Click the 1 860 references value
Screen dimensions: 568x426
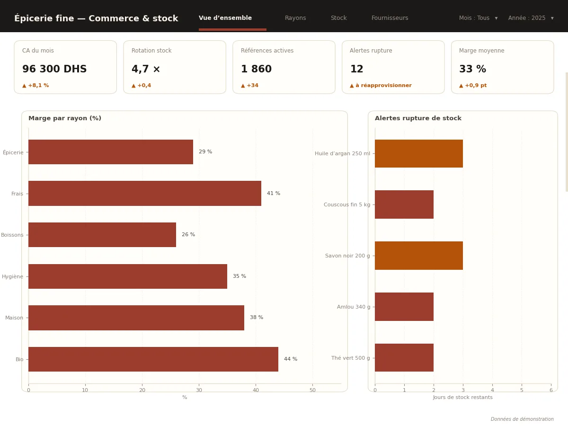point(256,70)
